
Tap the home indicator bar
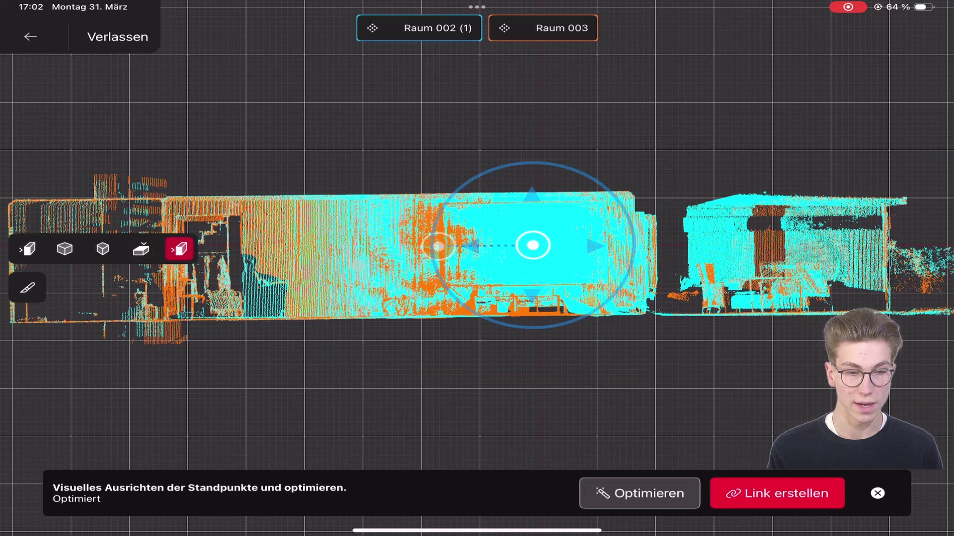click(x=477, y=530)
